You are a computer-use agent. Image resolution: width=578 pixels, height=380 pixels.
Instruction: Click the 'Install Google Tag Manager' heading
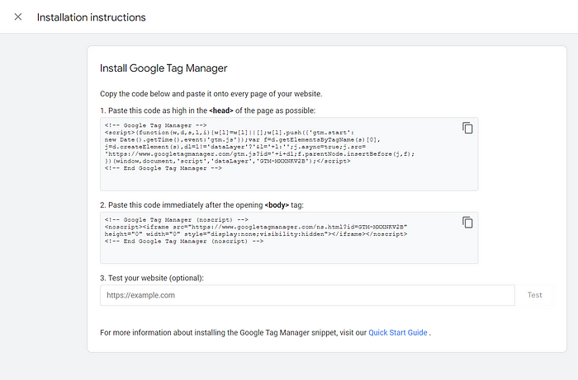(163, 68)
